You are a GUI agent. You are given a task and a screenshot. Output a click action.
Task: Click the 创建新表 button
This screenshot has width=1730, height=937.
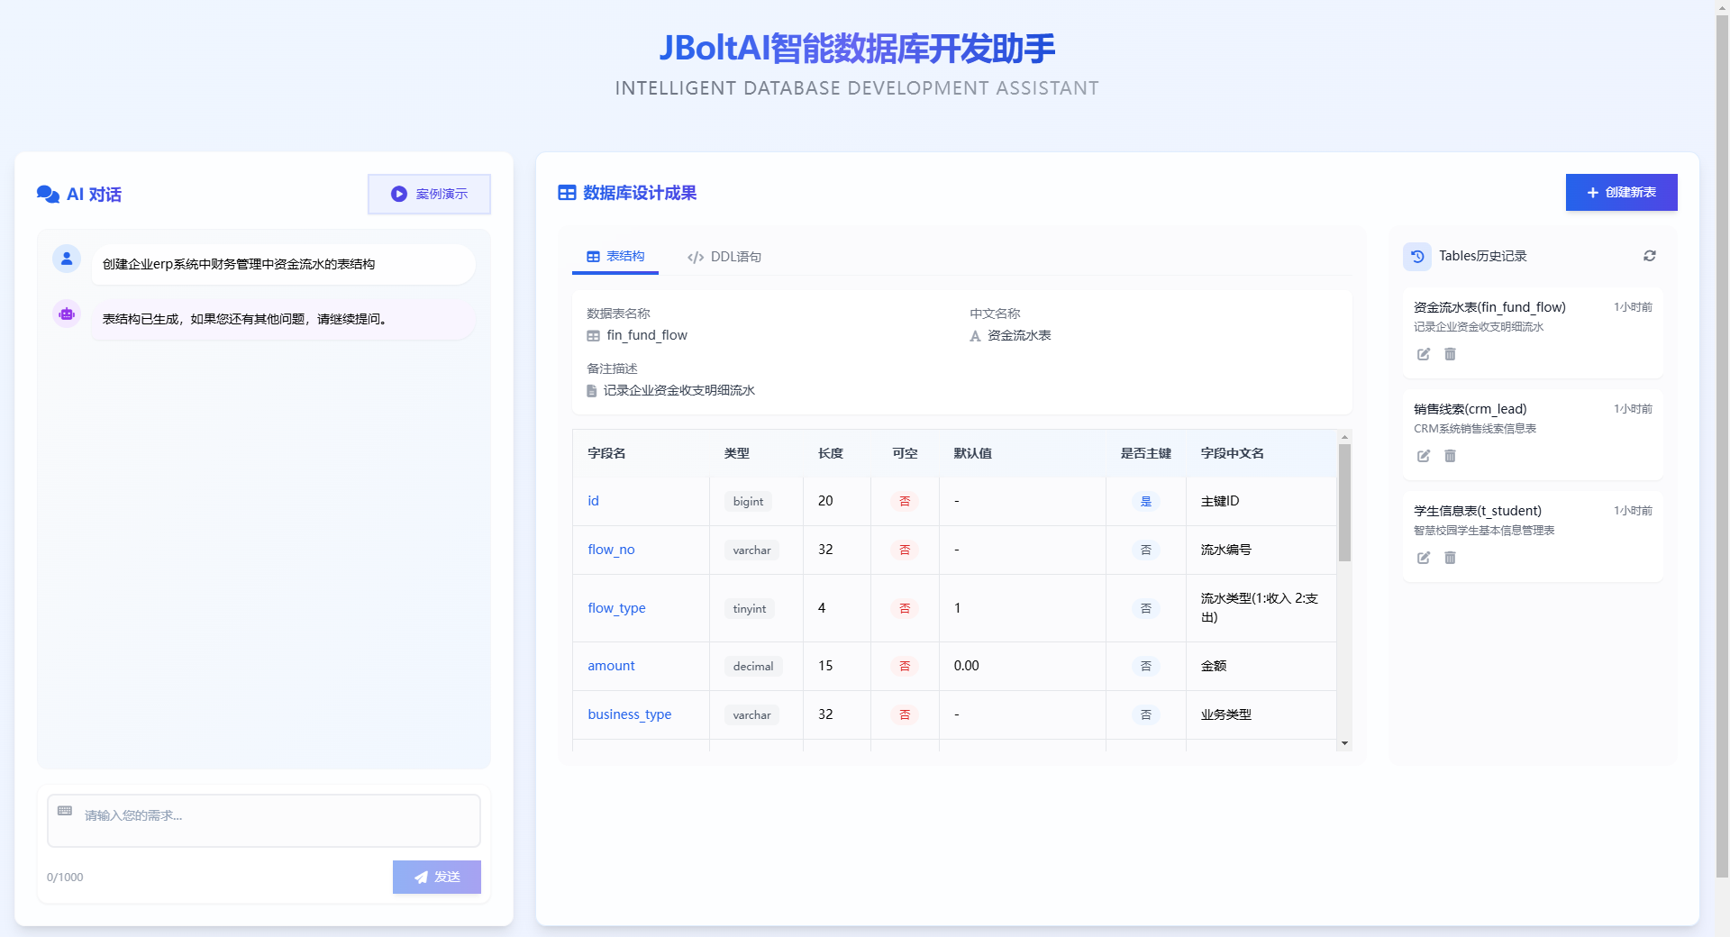(1621, 193)
